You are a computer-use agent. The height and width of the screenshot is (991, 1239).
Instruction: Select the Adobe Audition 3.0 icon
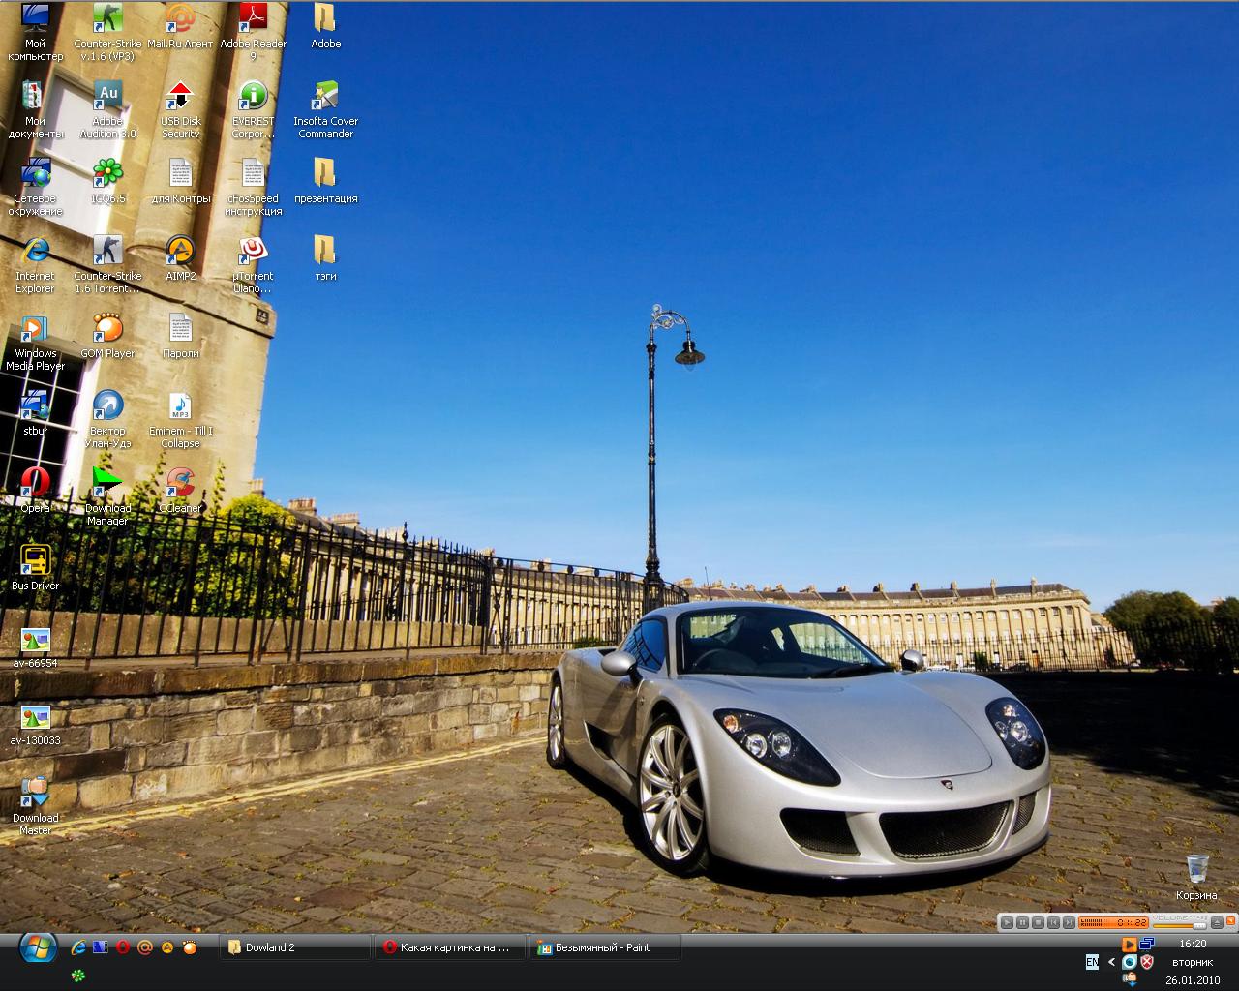(107, 97)
